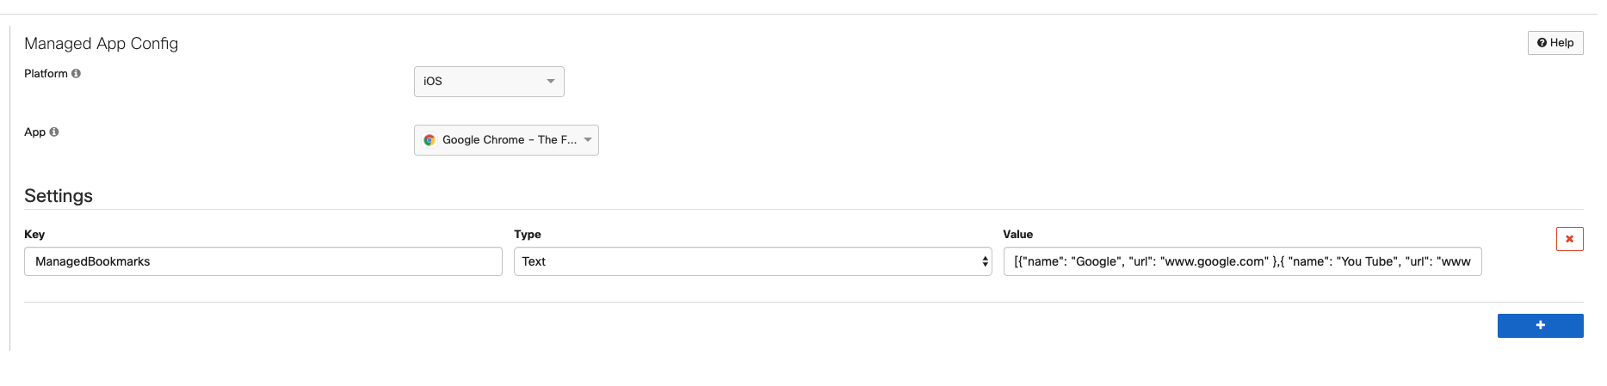Viewport: 1607px width, 386px height.
Task: Focus the Key field containing ManagedBookmarks
Action: 263,261
